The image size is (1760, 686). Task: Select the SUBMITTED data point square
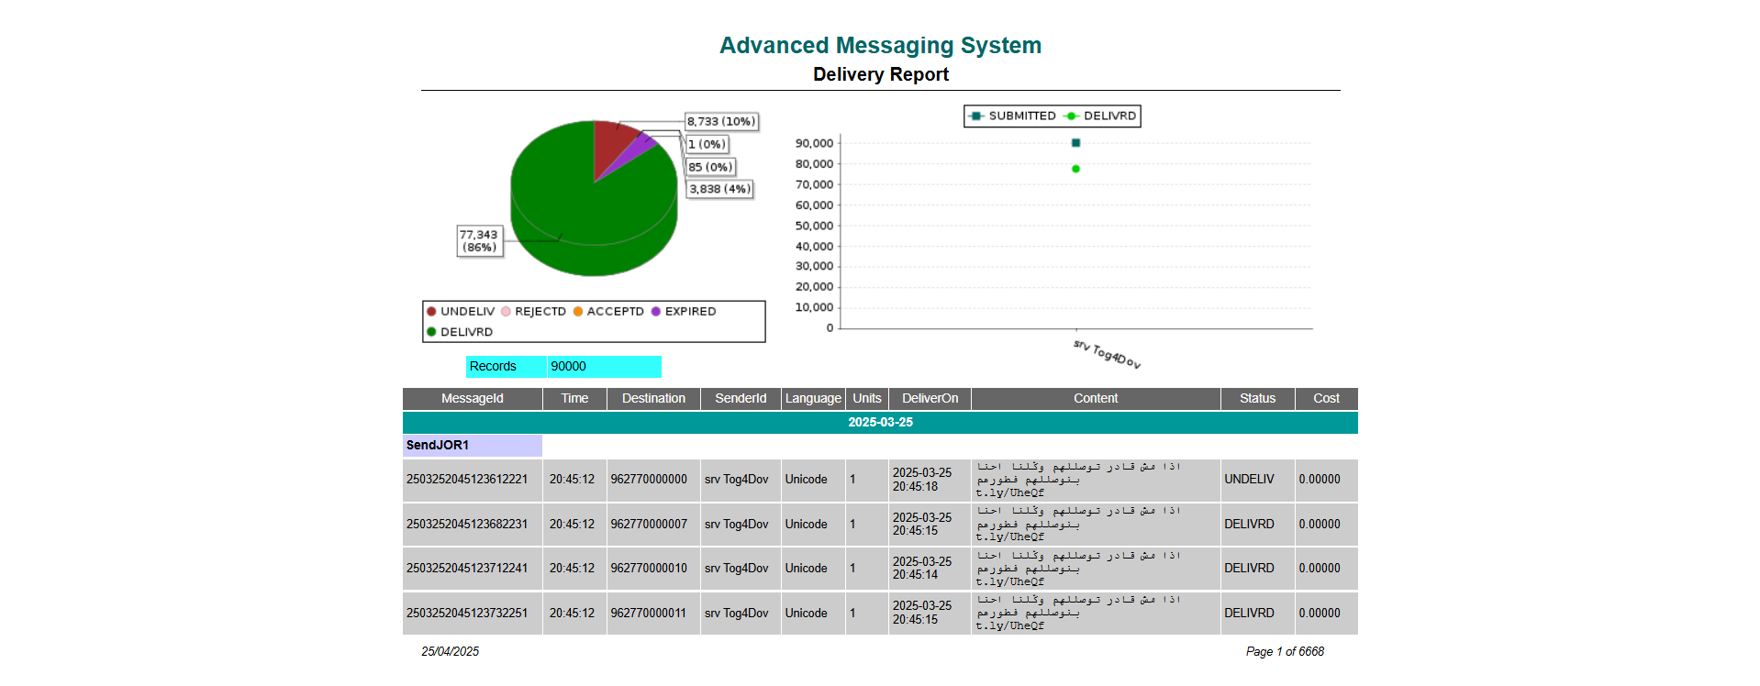click(x=1075, y=143)
